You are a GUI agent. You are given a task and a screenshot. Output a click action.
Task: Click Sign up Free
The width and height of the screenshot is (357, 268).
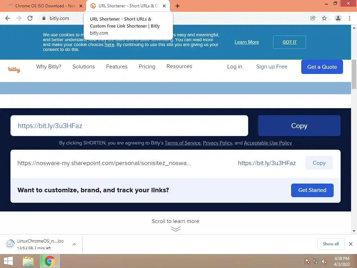click(272, 67)
